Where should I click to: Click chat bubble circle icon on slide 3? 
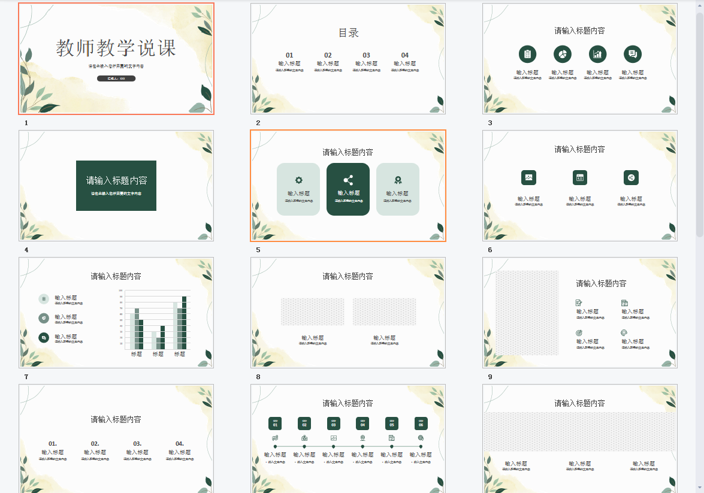[633, 55]
